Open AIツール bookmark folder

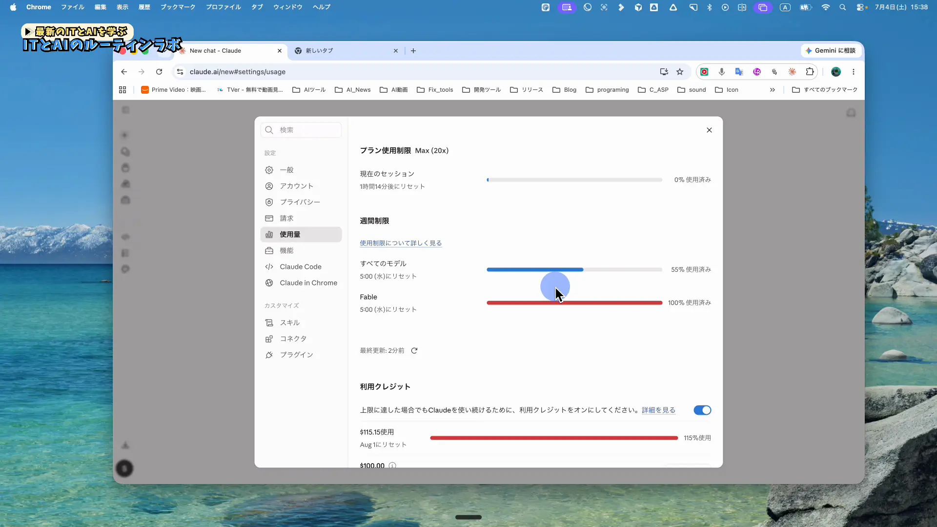pyautogui.click(x=309, y=90)
